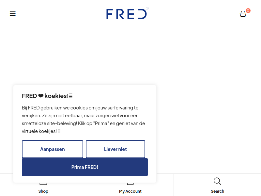Open the Shop tab label
Image resolution: width=261 pixels, height=196 pixels.
pyautogui.click(x=43, y=191)
